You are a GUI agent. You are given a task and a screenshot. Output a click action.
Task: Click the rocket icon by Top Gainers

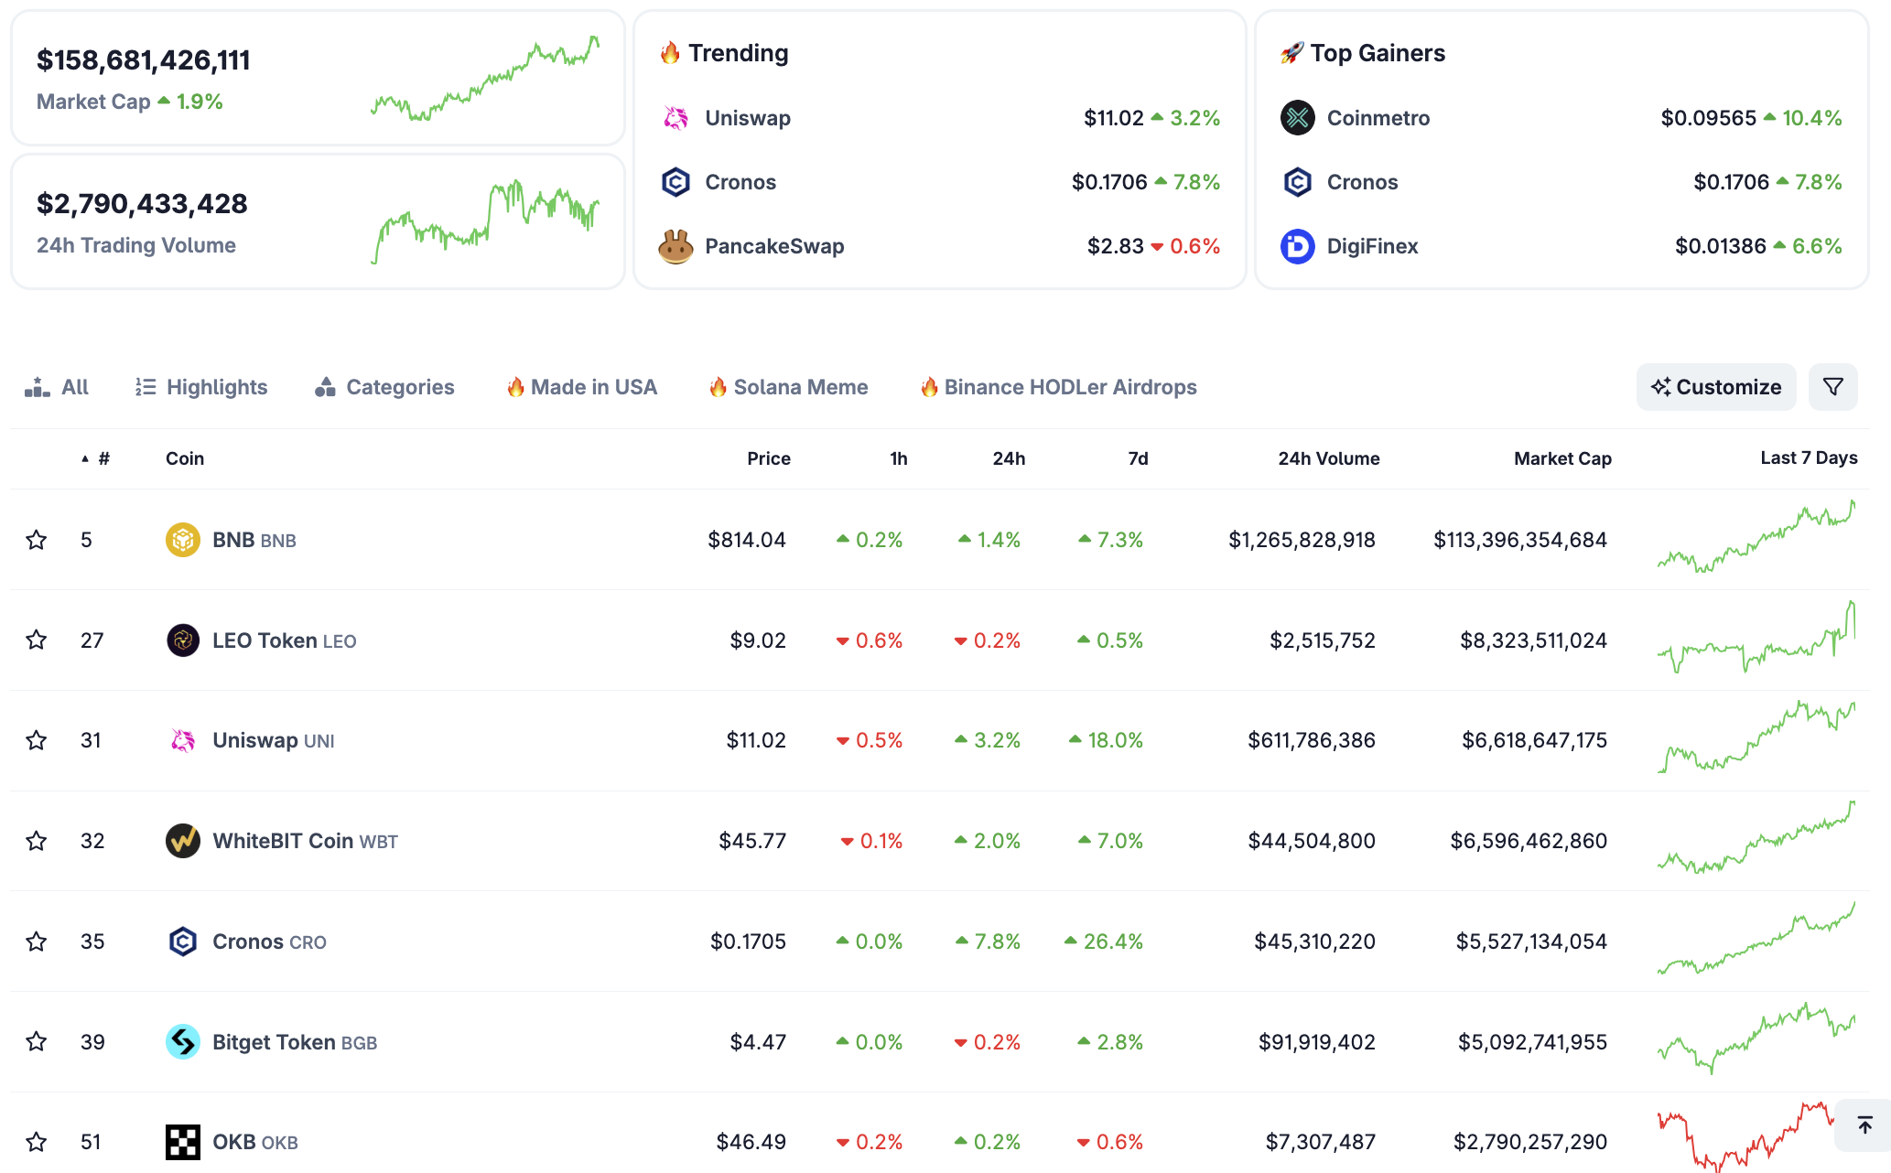[x=1291, y=53]
